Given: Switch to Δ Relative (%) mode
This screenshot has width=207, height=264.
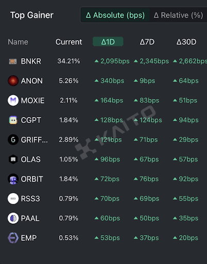Looking at the screenshot, I should click(178, 15).
